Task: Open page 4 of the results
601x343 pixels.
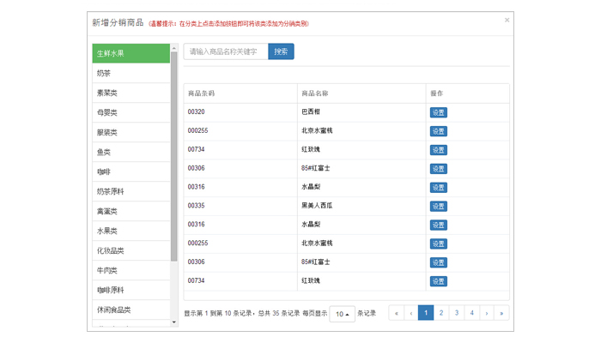Action: [x=471, y=313]
